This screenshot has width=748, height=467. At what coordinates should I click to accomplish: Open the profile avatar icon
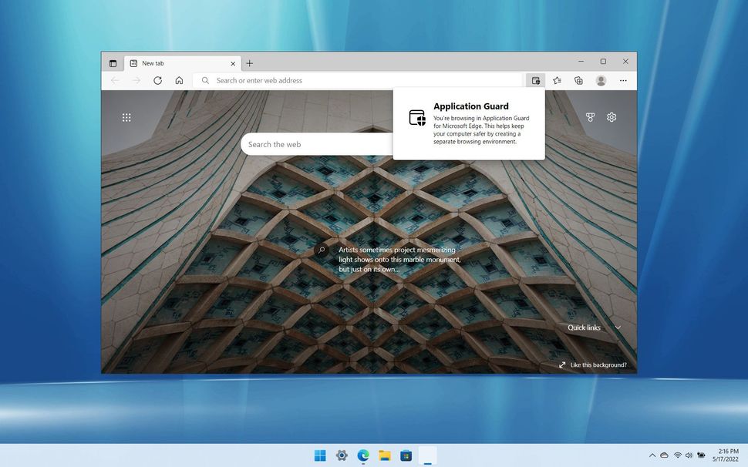[x=601, y=80]
